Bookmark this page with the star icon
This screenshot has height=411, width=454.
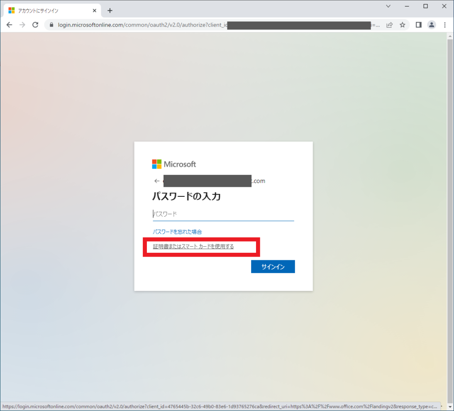[403, 25]
